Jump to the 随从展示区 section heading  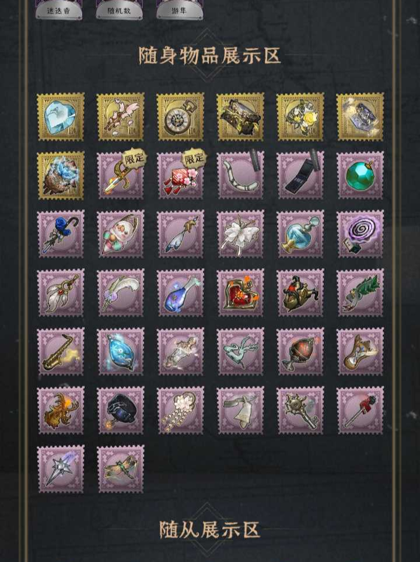pos(209,529)
